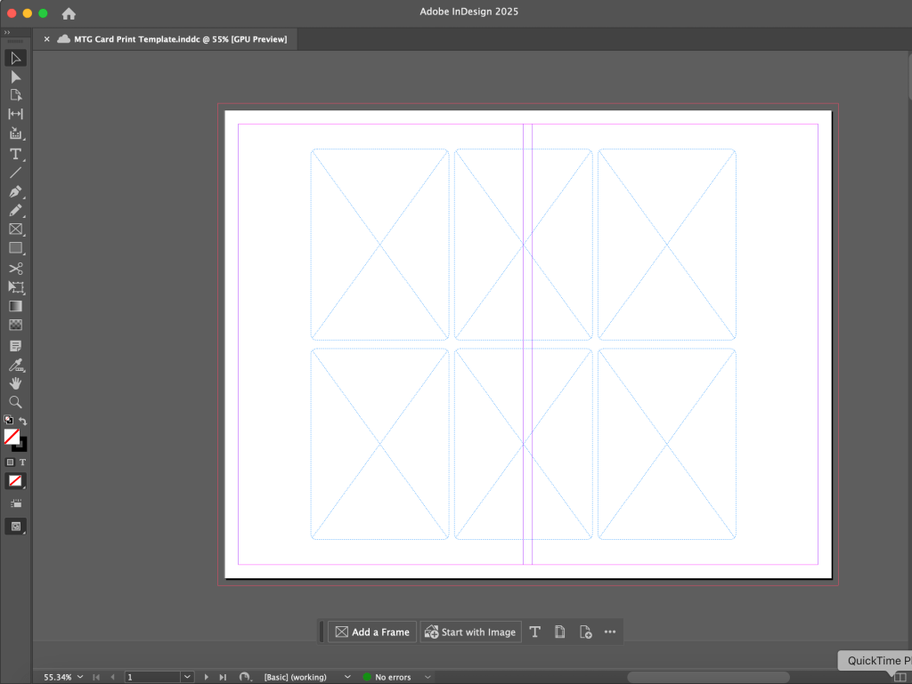The height and width of the screenshot is (684, 912).
Task: Go to the Home screen icon
Action: 69,13
